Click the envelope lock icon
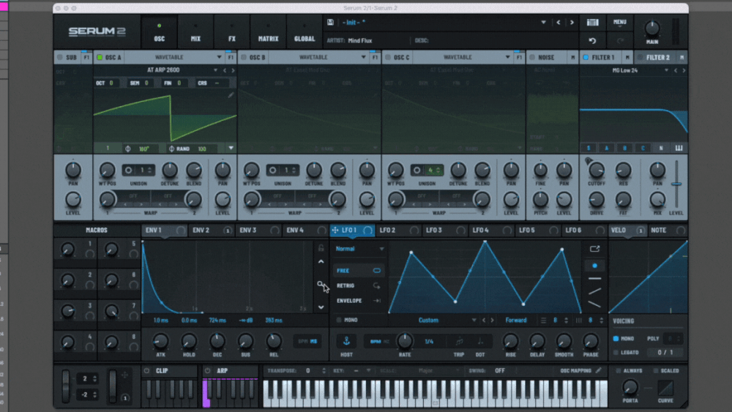Screen dimensions: 732x412 321,248
